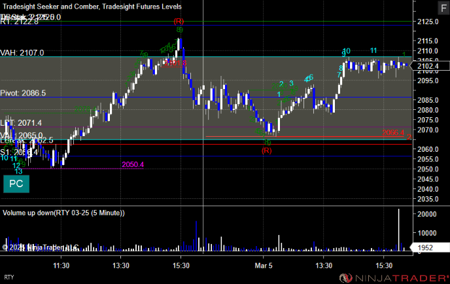
Task: Click the red (R) marker below the Mar 5 low
Action: (266, 151)
